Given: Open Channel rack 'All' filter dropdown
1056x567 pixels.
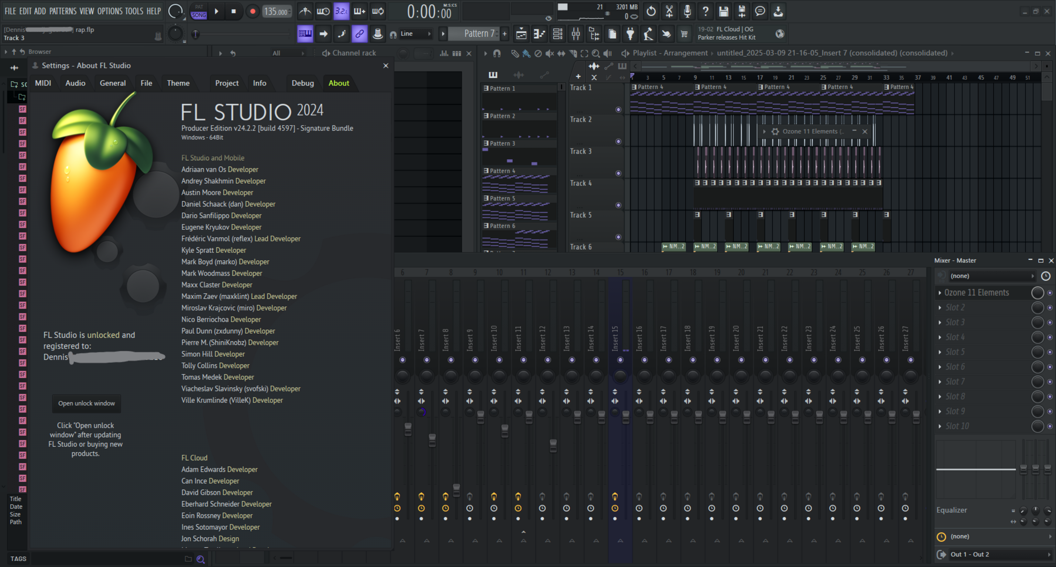Looking at the screenshot, I should point(288,53).
